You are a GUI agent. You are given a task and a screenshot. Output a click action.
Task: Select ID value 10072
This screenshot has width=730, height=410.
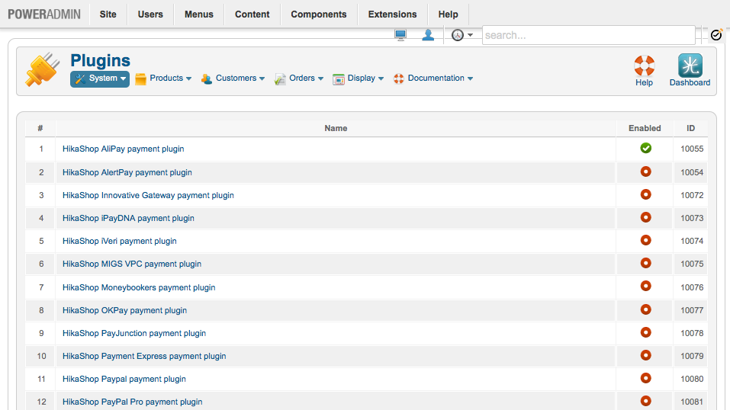pos(692,195)
